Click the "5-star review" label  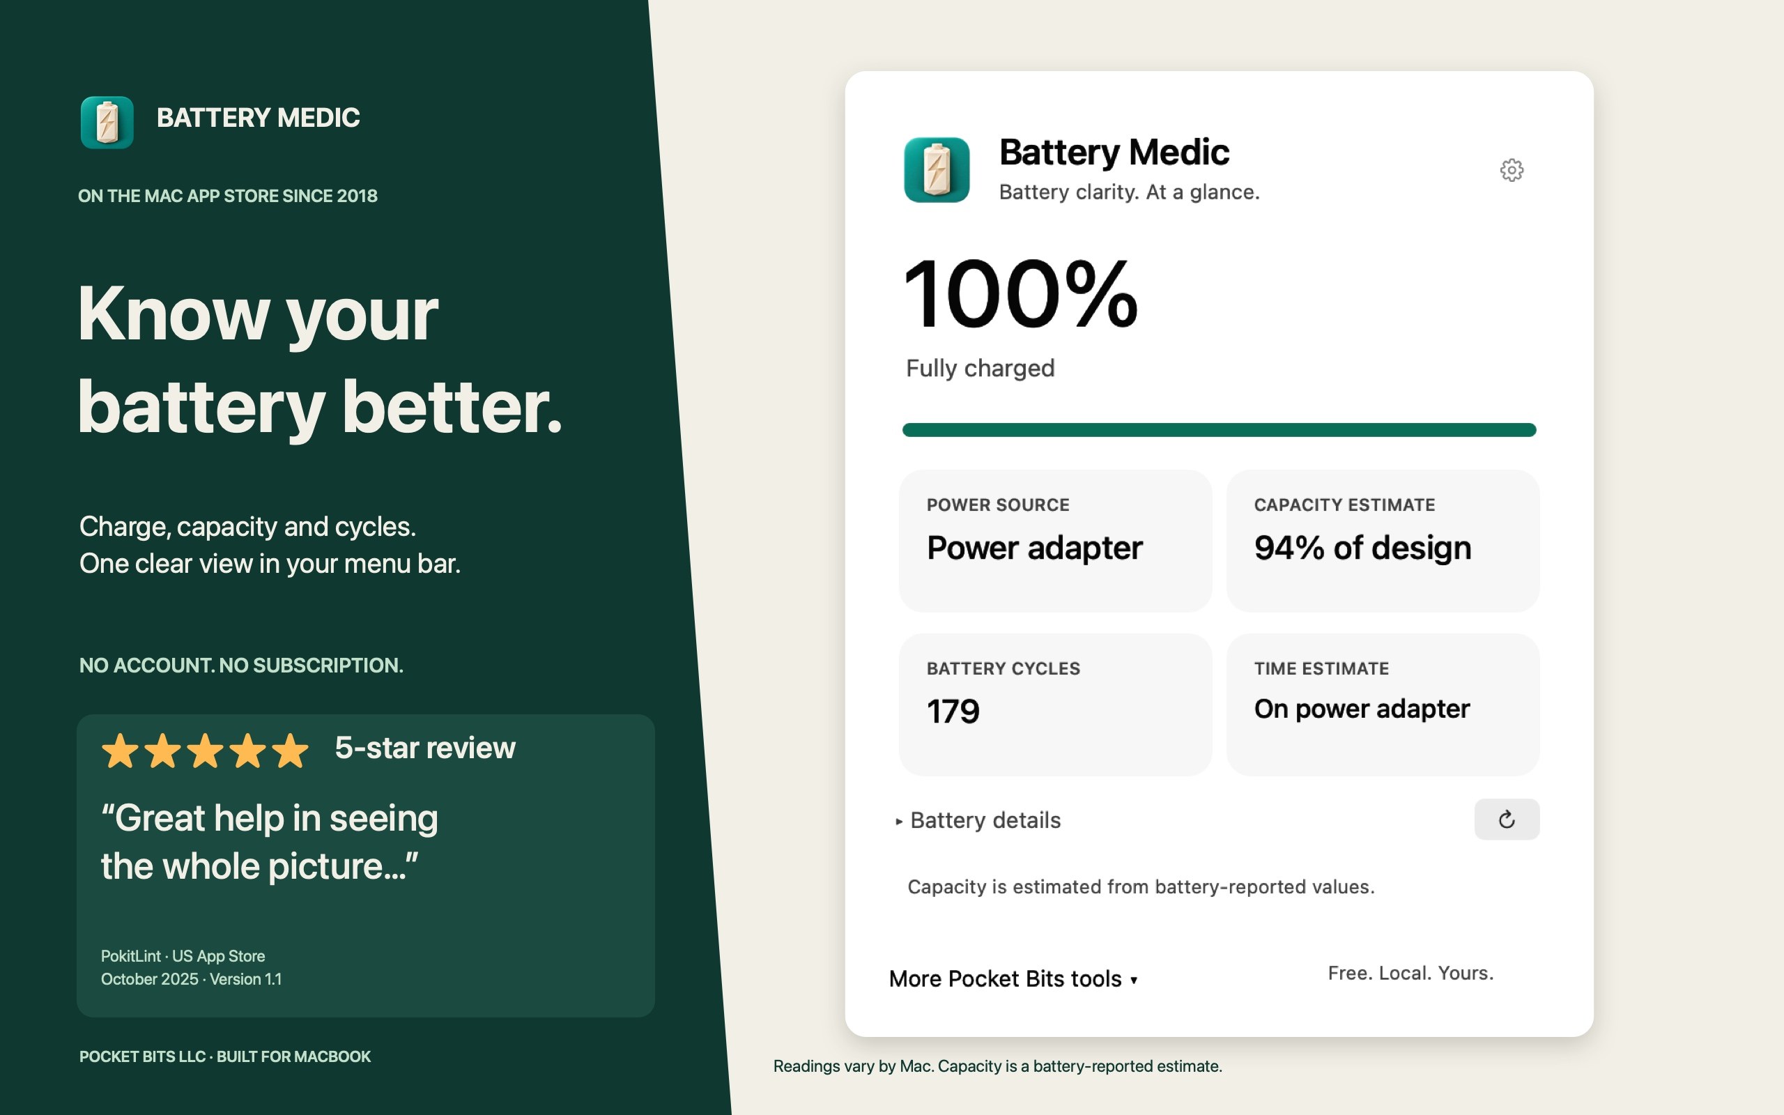point(424,748)
